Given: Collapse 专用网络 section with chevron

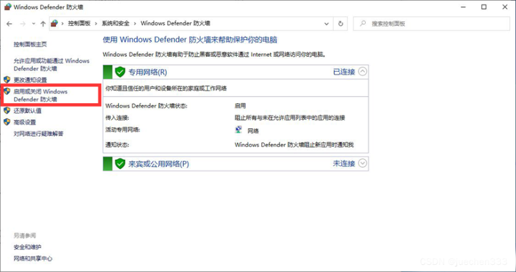Looking at the screenshot, I should point(362,72).
